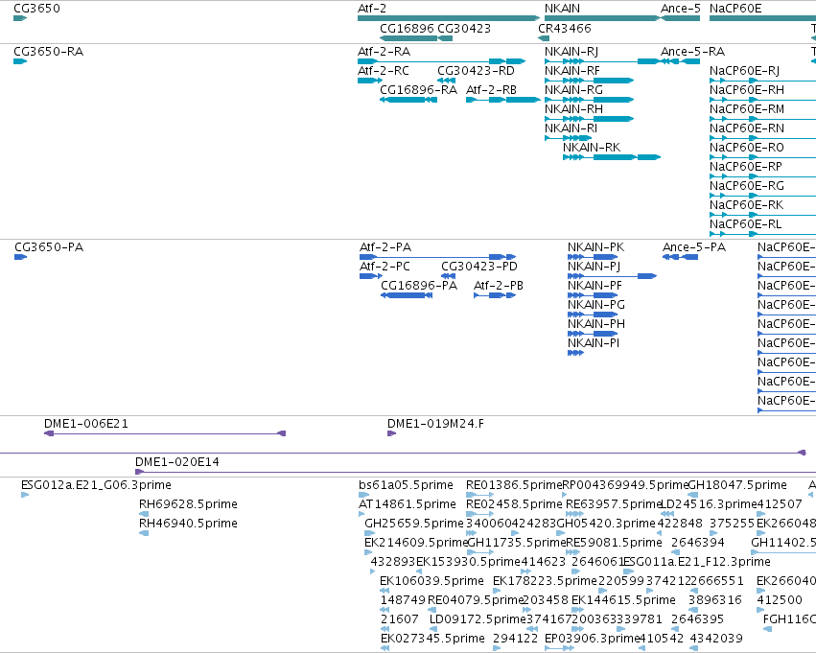Select transcript NaCP60E-RN

coord(747,128)
